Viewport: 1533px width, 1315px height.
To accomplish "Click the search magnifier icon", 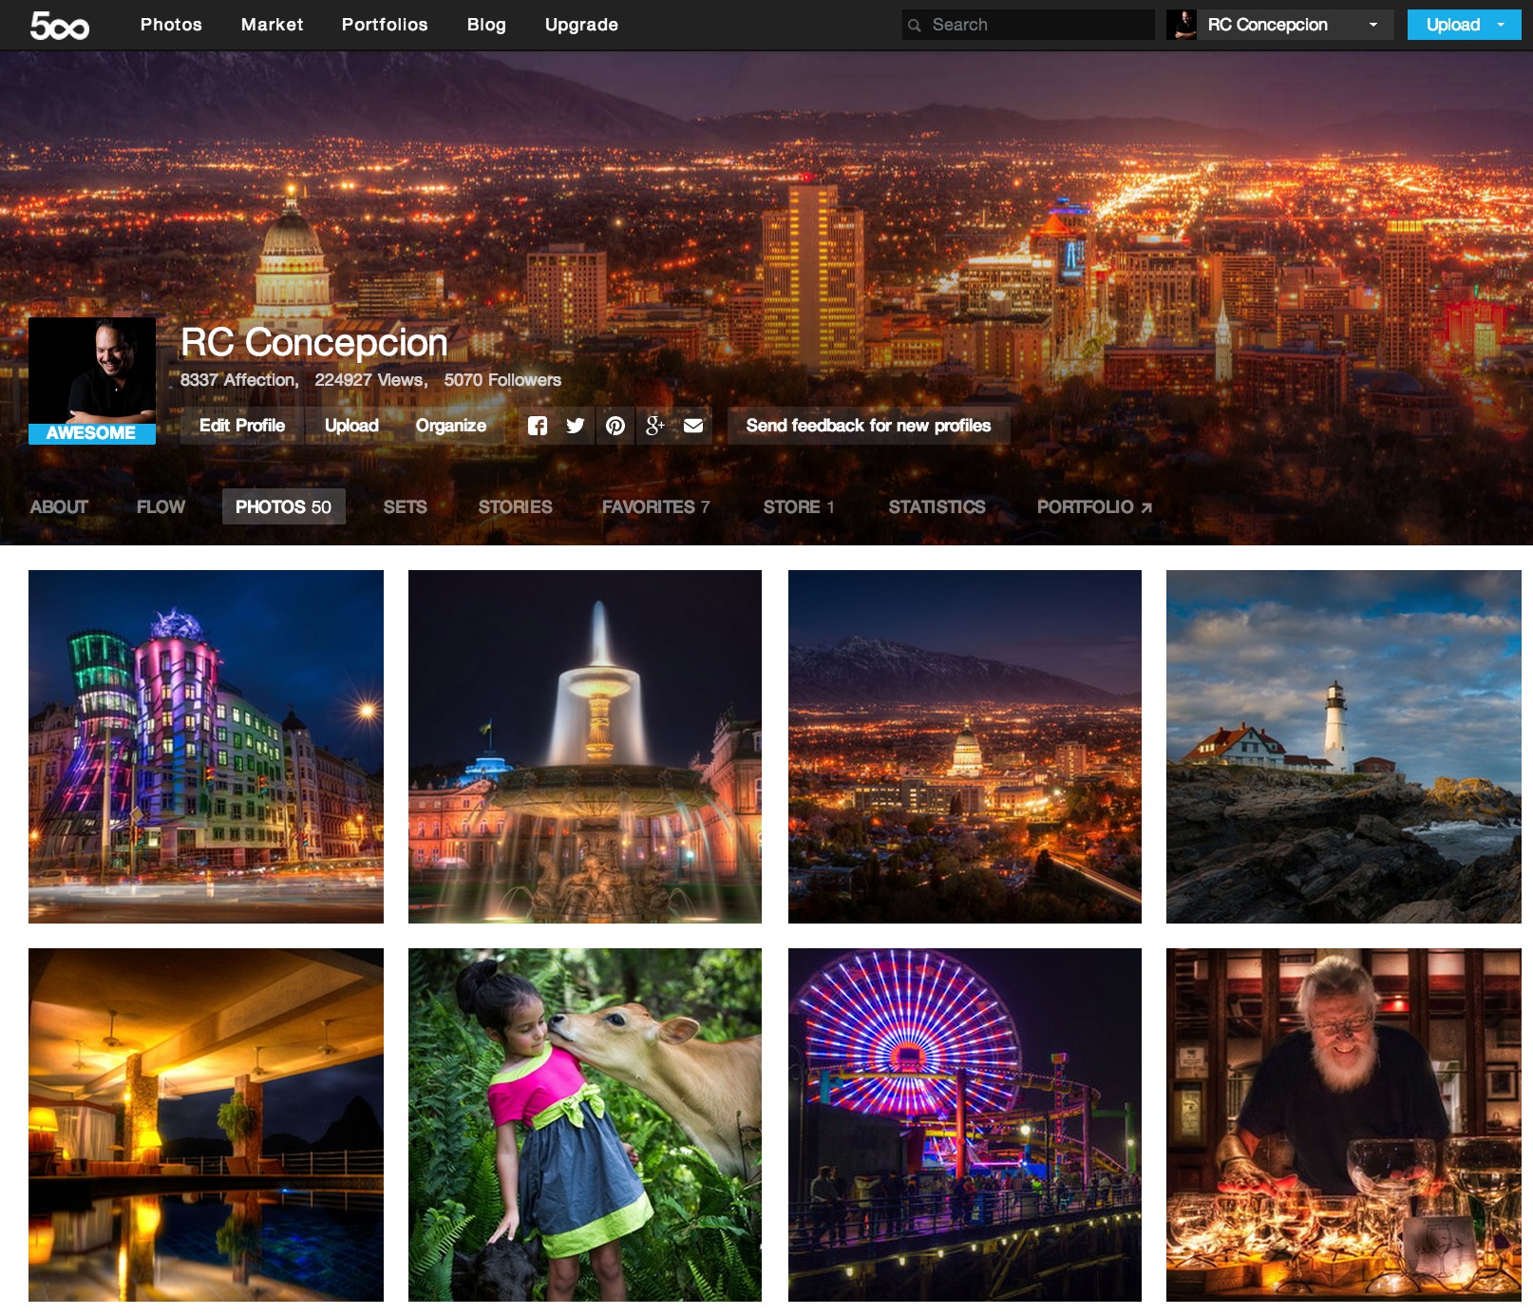I will click(915, 25).
